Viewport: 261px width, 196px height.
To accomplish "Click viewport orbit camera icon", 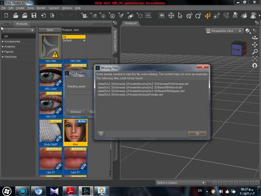I will pos(255,38).
